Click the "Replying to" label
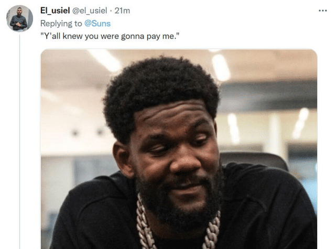Viewport: 336px width, 249px height. 61,24
